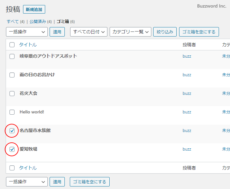The image size is (230, 189).
Task: Open the カテゴリー一覧 dropdown
Action: tap(130, 32)
